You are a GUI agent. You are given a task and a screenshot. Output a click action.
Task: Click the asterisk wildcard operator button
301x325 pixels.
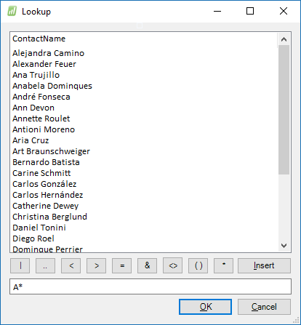click(x=223, y=265)
